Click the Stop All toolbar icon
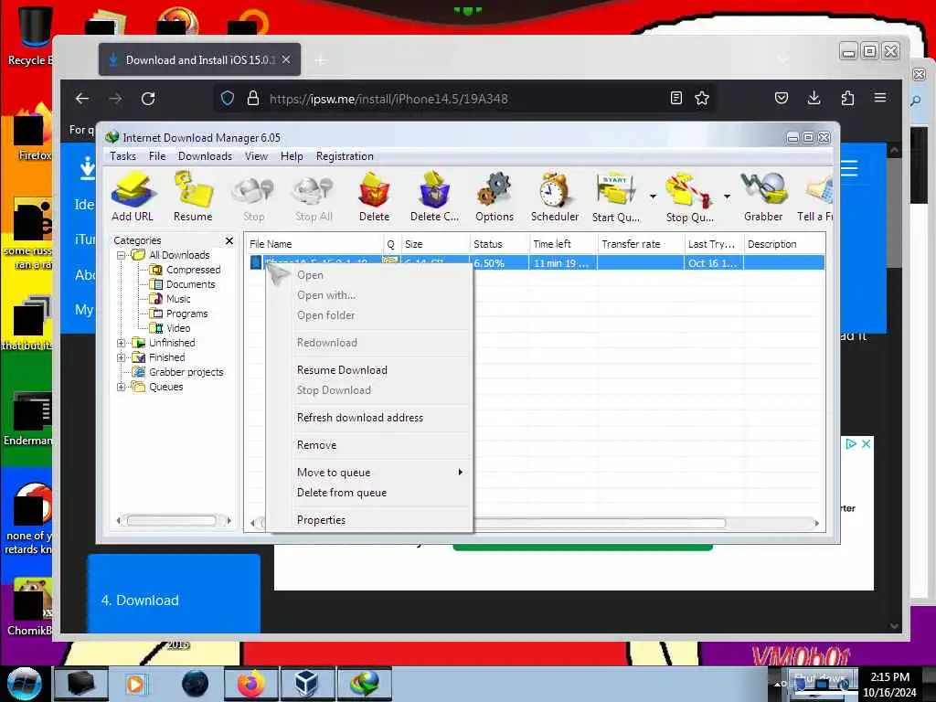The width and height of the screenshot is (936, 702). point(314,197)
